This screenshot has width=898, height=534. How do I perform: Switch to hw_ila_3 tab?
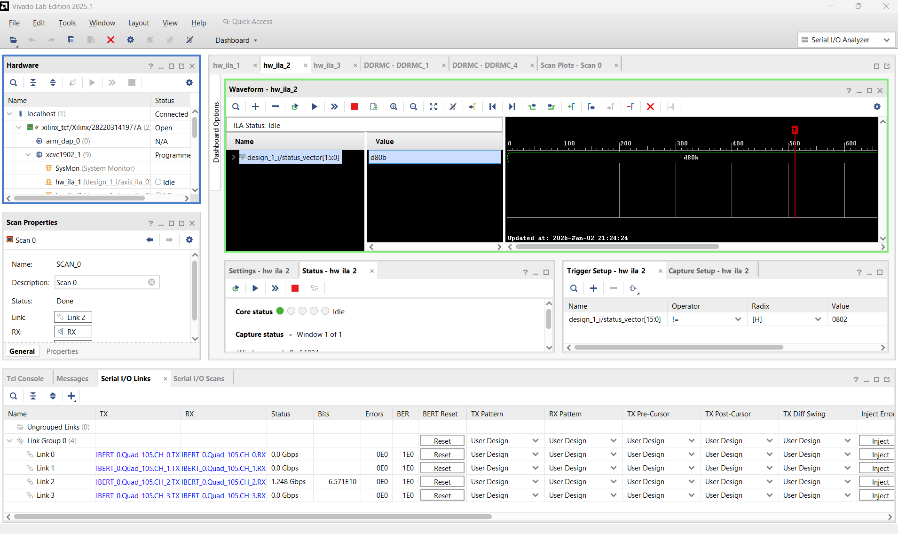[327, 65]
